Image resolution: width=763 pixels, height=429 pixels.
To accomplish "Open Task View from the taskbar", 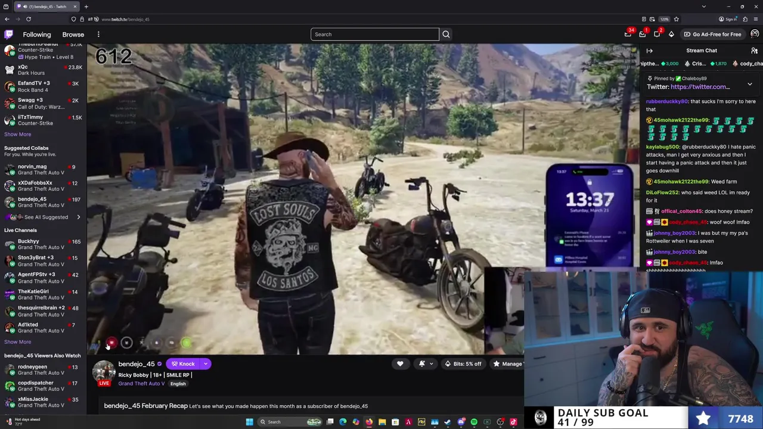I will pyautogui.click(x=330, y=422).
